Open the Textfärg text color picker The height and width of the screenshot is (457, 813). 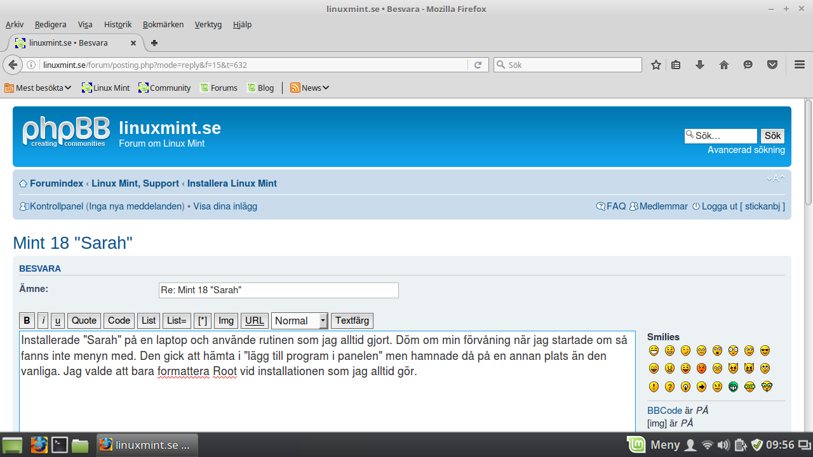(x=351, y=321)
